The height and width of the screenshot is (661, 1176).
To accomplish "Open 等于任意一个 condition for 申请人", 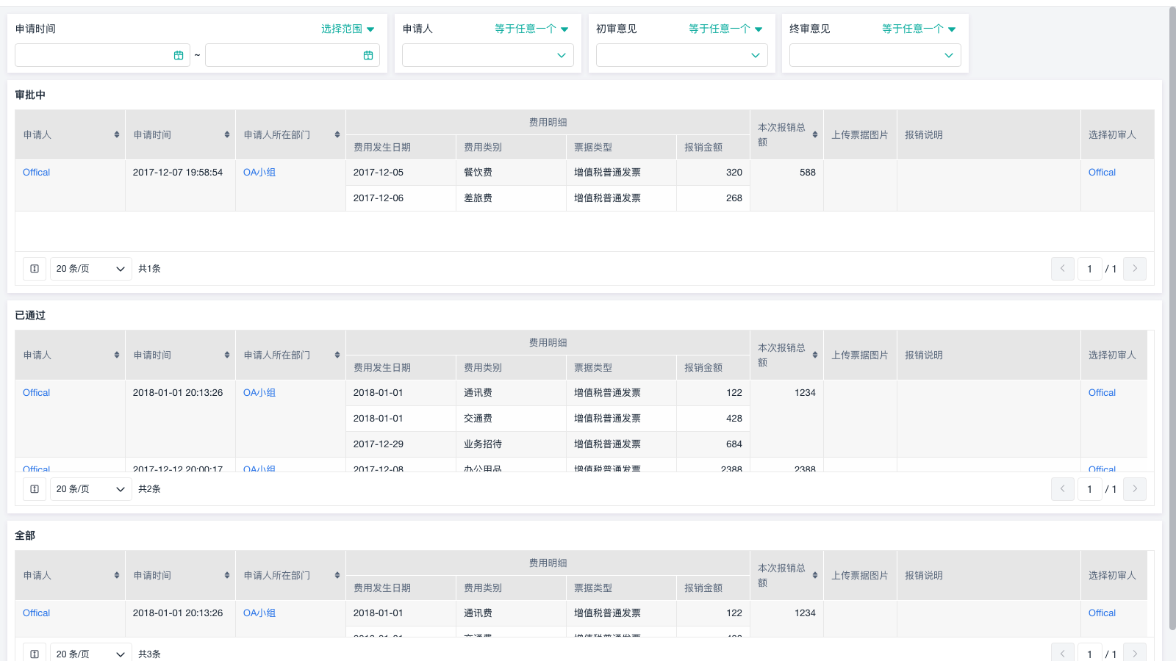I will [531, 29].
